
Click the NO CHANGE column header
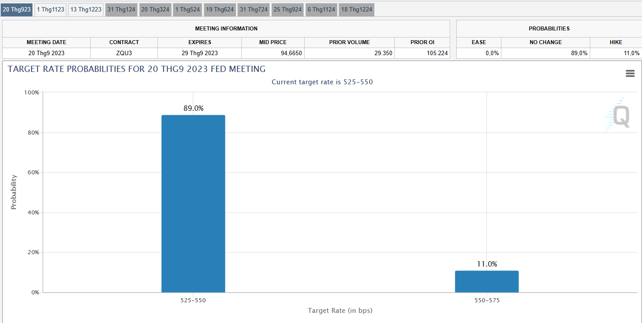pos(546,42)
